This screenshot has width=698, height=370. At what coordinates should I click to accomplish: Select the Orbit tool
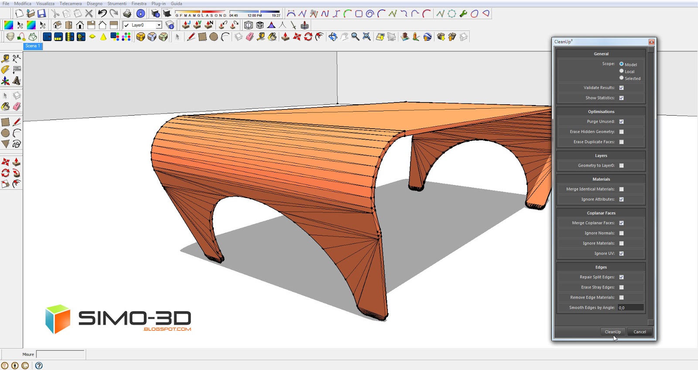(x=333, y=37)
